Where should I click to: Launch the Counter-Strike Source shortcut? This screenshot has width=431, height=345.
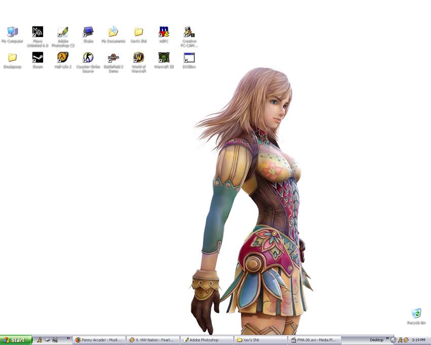coord(88,57)
